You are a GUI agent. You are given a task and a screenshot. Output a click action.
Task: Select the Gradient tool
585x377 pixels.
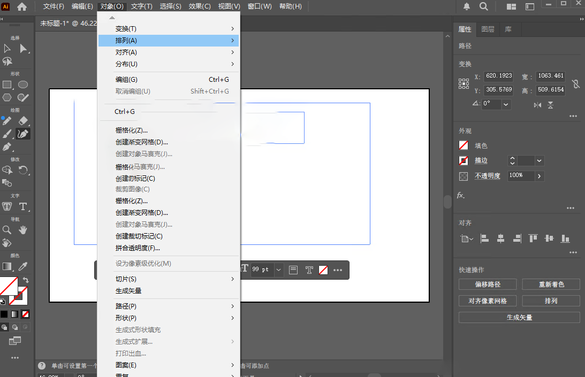tap(7, 266)
